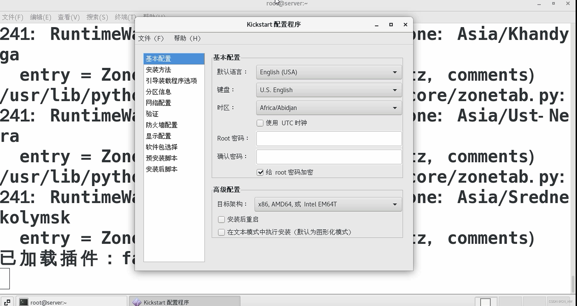Tick the 安装后重启 checkbox

(x=221, y=220)
